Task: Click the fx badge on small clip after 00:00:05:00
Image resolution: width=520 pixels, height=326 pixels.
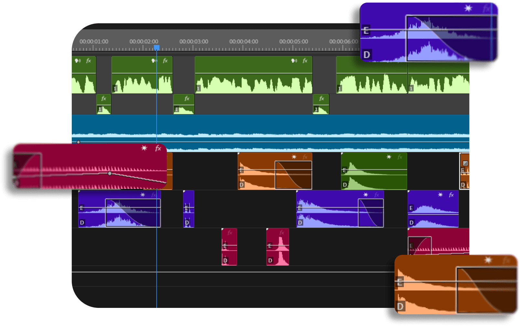Action: (x=321, y=99)
